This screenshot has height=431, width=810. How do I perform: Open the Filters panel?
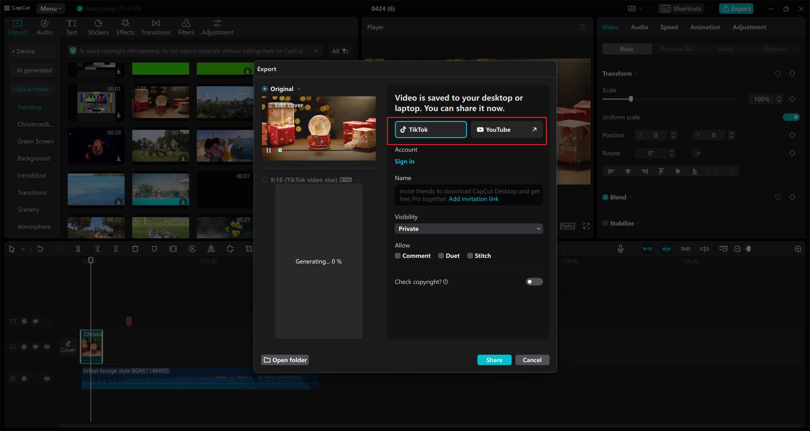186,27
